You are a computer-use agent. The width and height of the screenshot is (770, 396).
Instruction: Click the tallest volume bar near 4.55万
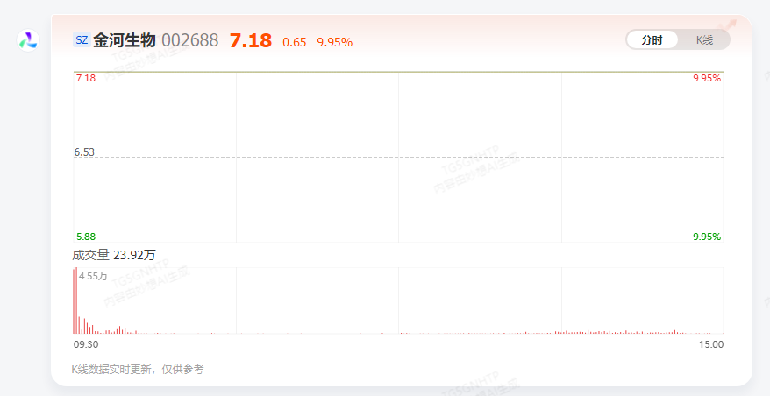point(76,301)
